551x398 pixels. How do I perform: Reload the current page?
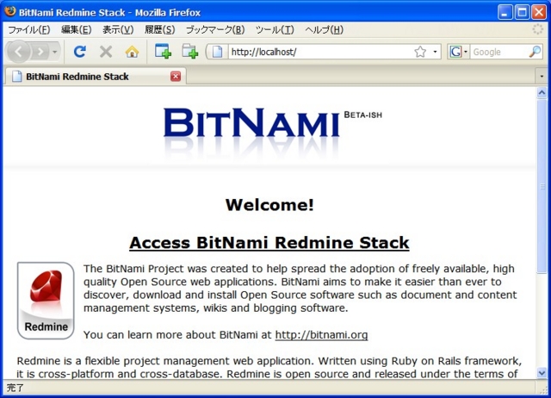pos(80,52)
